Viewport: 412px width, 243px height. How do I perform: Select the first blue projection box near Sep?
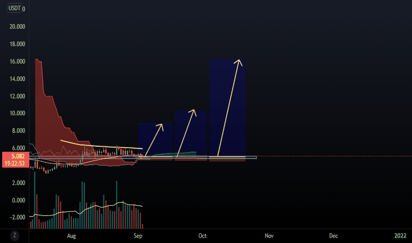[155, 140]
